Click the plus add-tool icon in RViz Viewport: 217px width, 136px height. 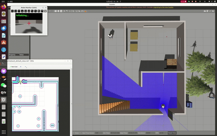coord(21,67)
